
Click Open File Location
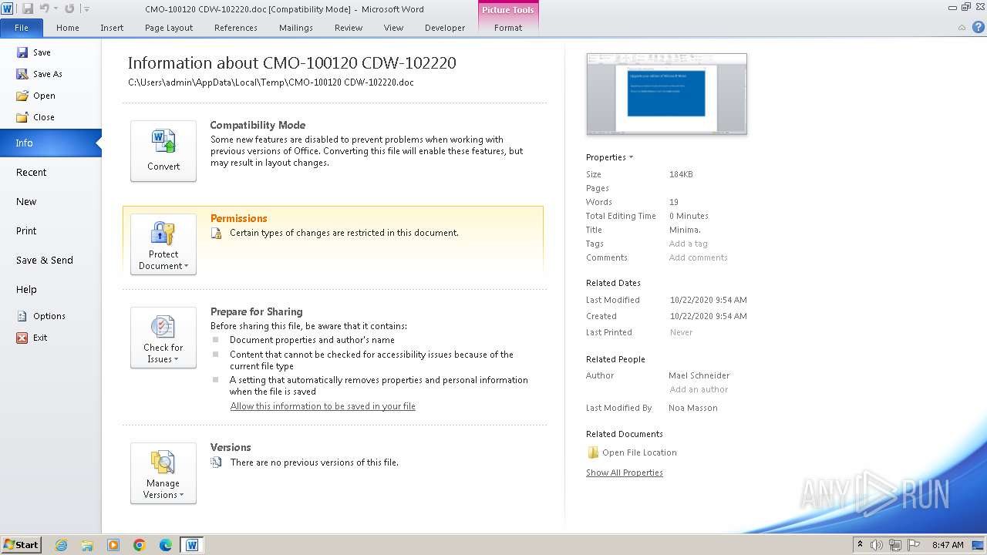pyautogui.click(x=632, y=452)
